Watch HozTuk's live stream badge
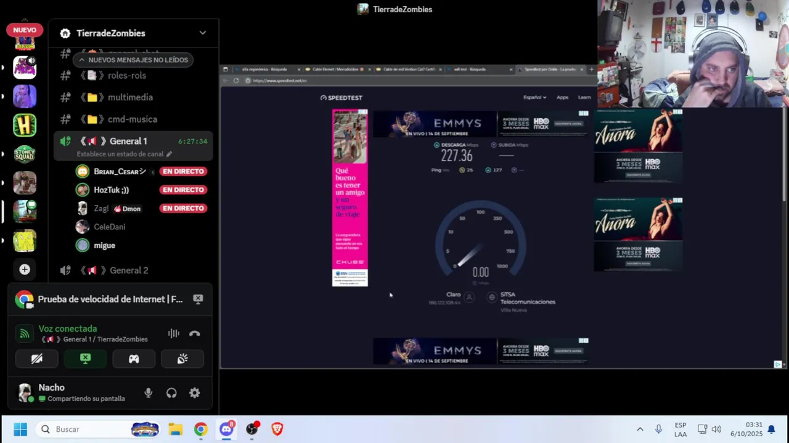Viewport: 789px width, 443px height. [x=183, y=190]
